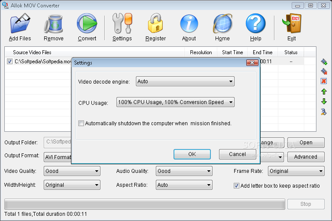
Task: Click the remove file side icon below the add icon
Action: coord(324,71)
